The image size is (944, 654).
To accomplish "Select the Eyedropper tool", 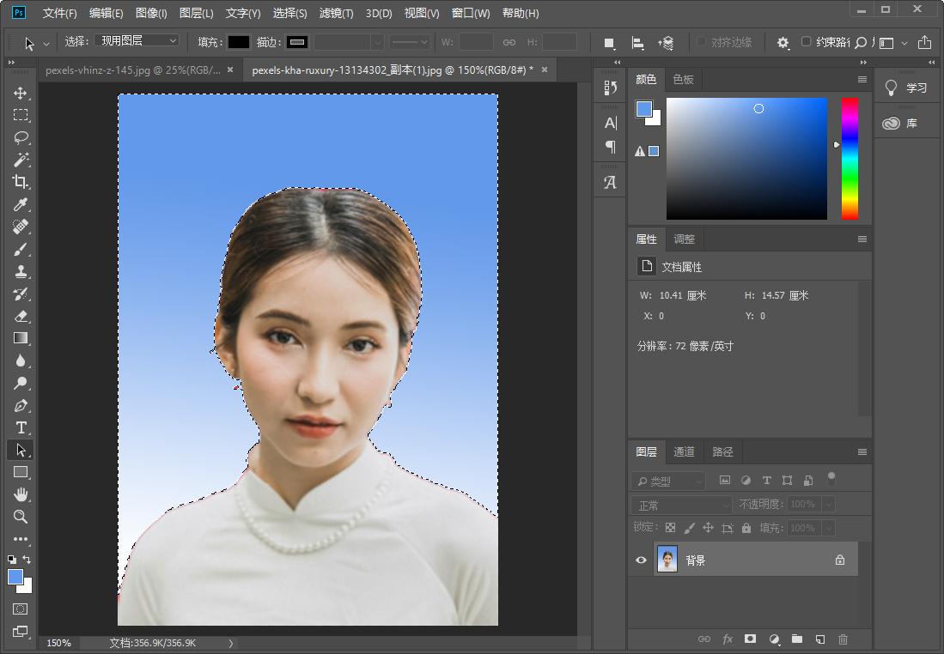I will pos(21,204).
